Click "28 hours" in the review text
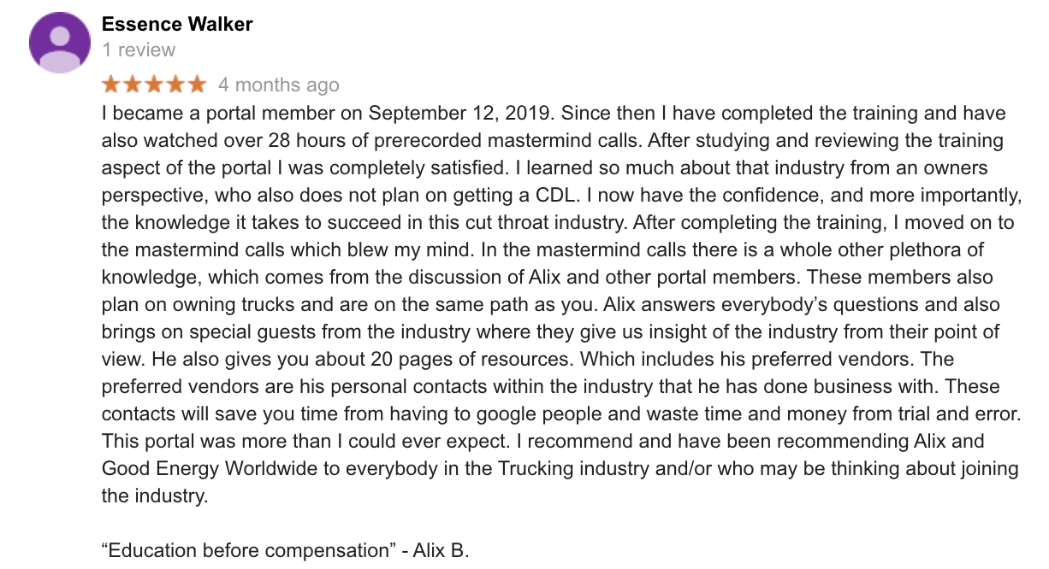The width and height of the screenshot is (1049, 569). click(300, 140)
